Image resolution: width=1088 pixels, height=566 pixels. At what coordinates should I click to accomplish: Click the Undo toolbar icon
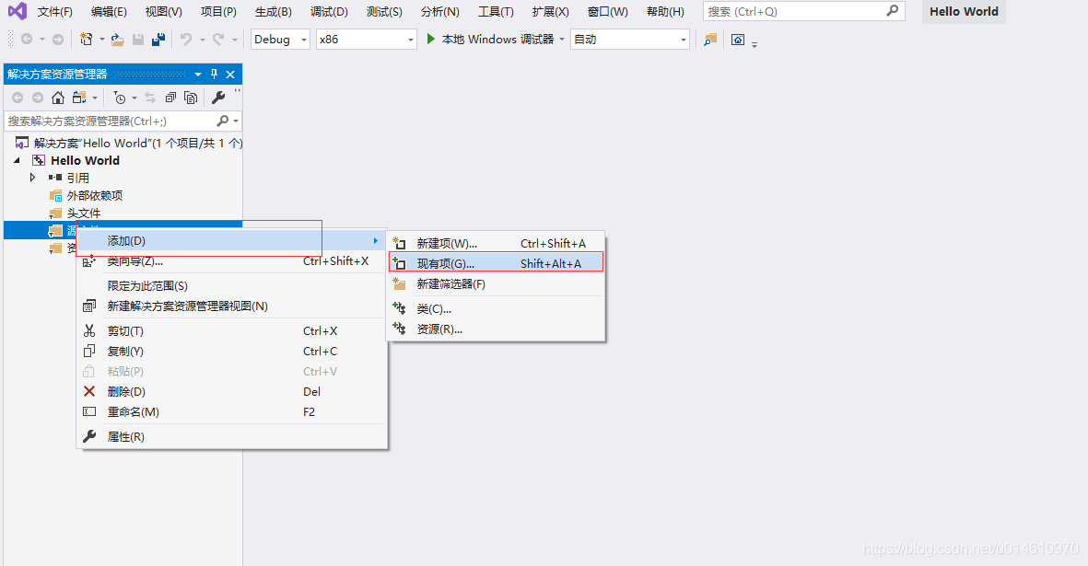coord(185,40)
